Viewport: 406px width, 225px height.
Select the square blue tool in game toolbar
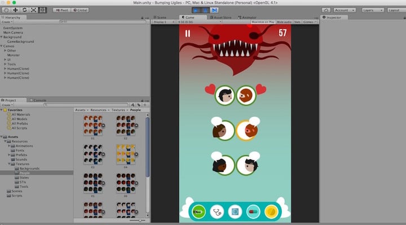coord(235,212)
